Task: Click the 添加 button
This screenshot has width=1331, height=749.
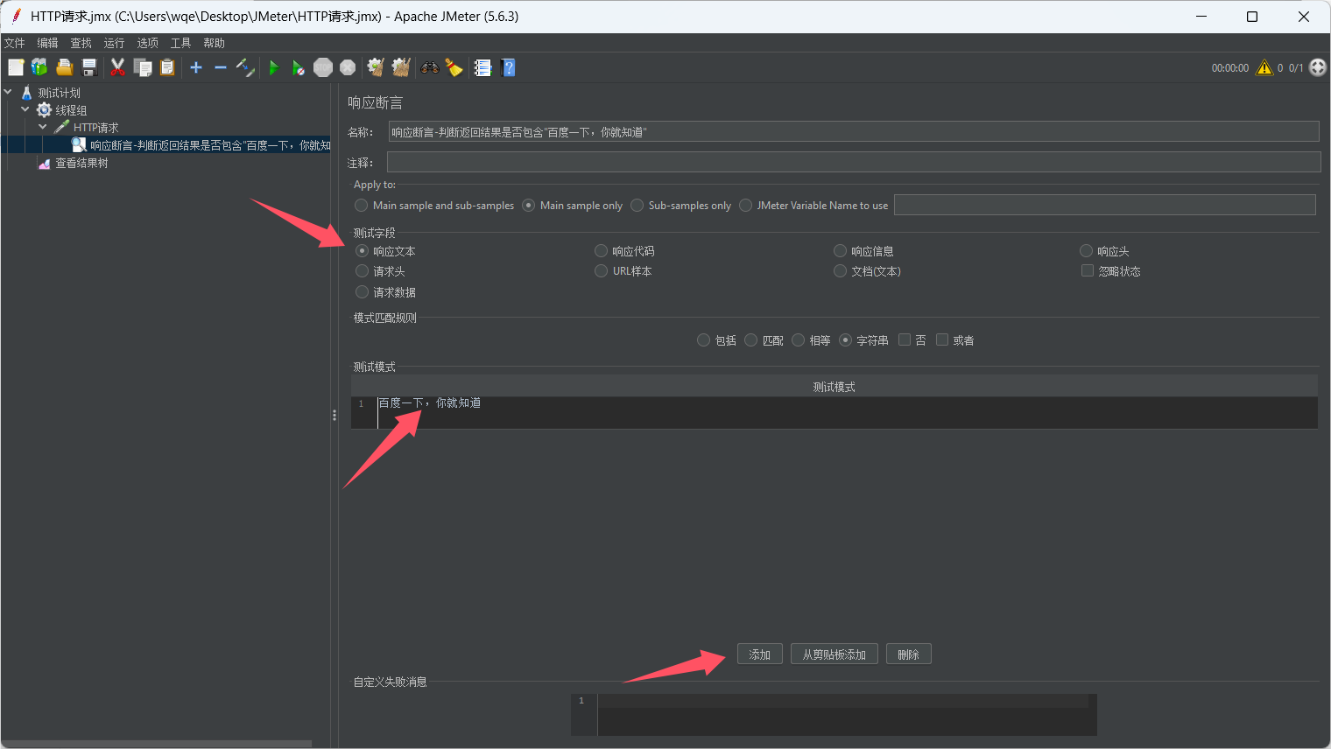Action: (x=760, y=654)
